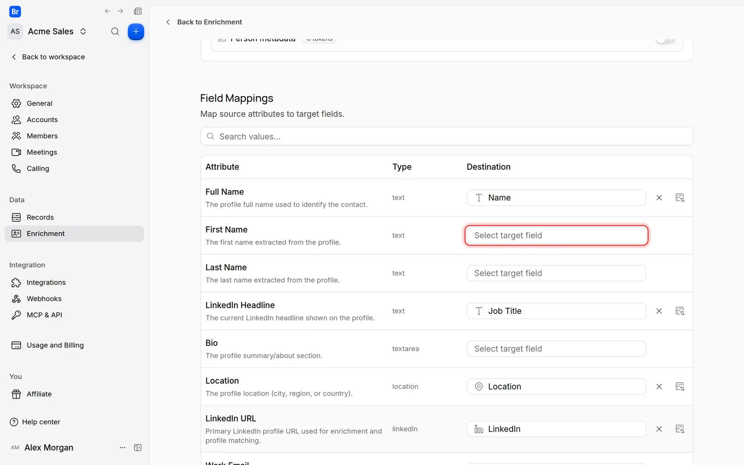
Task: Open Calling settings
Action: coord(74,168)
